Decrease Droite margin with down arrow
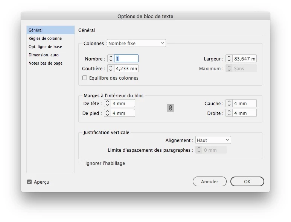This screenshot has width=291, height=222. click(229, 115)
